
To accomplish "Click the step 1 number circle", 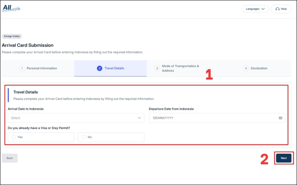I will pyautogui.click(x=22, y=68).
